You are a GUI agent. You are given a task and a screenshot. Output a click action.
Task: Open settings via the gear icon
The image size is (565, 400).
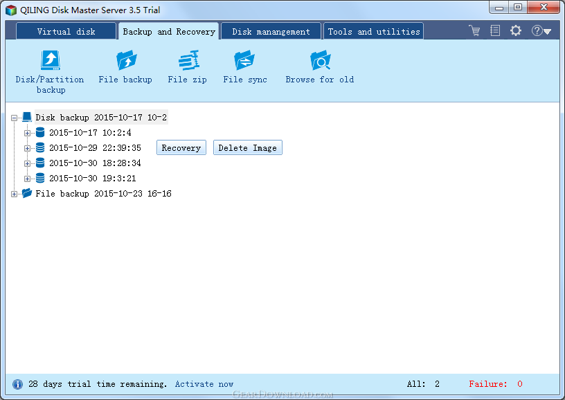click(x=515, y=31)
